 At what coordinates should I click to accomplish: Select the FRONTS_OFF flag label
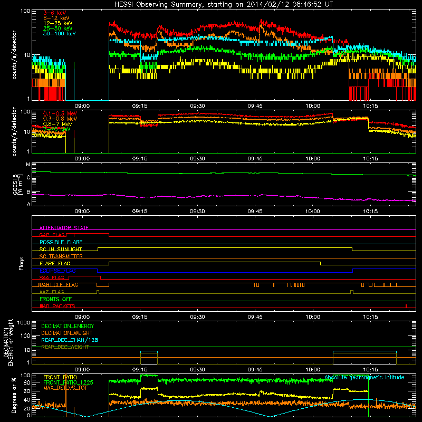56,299
